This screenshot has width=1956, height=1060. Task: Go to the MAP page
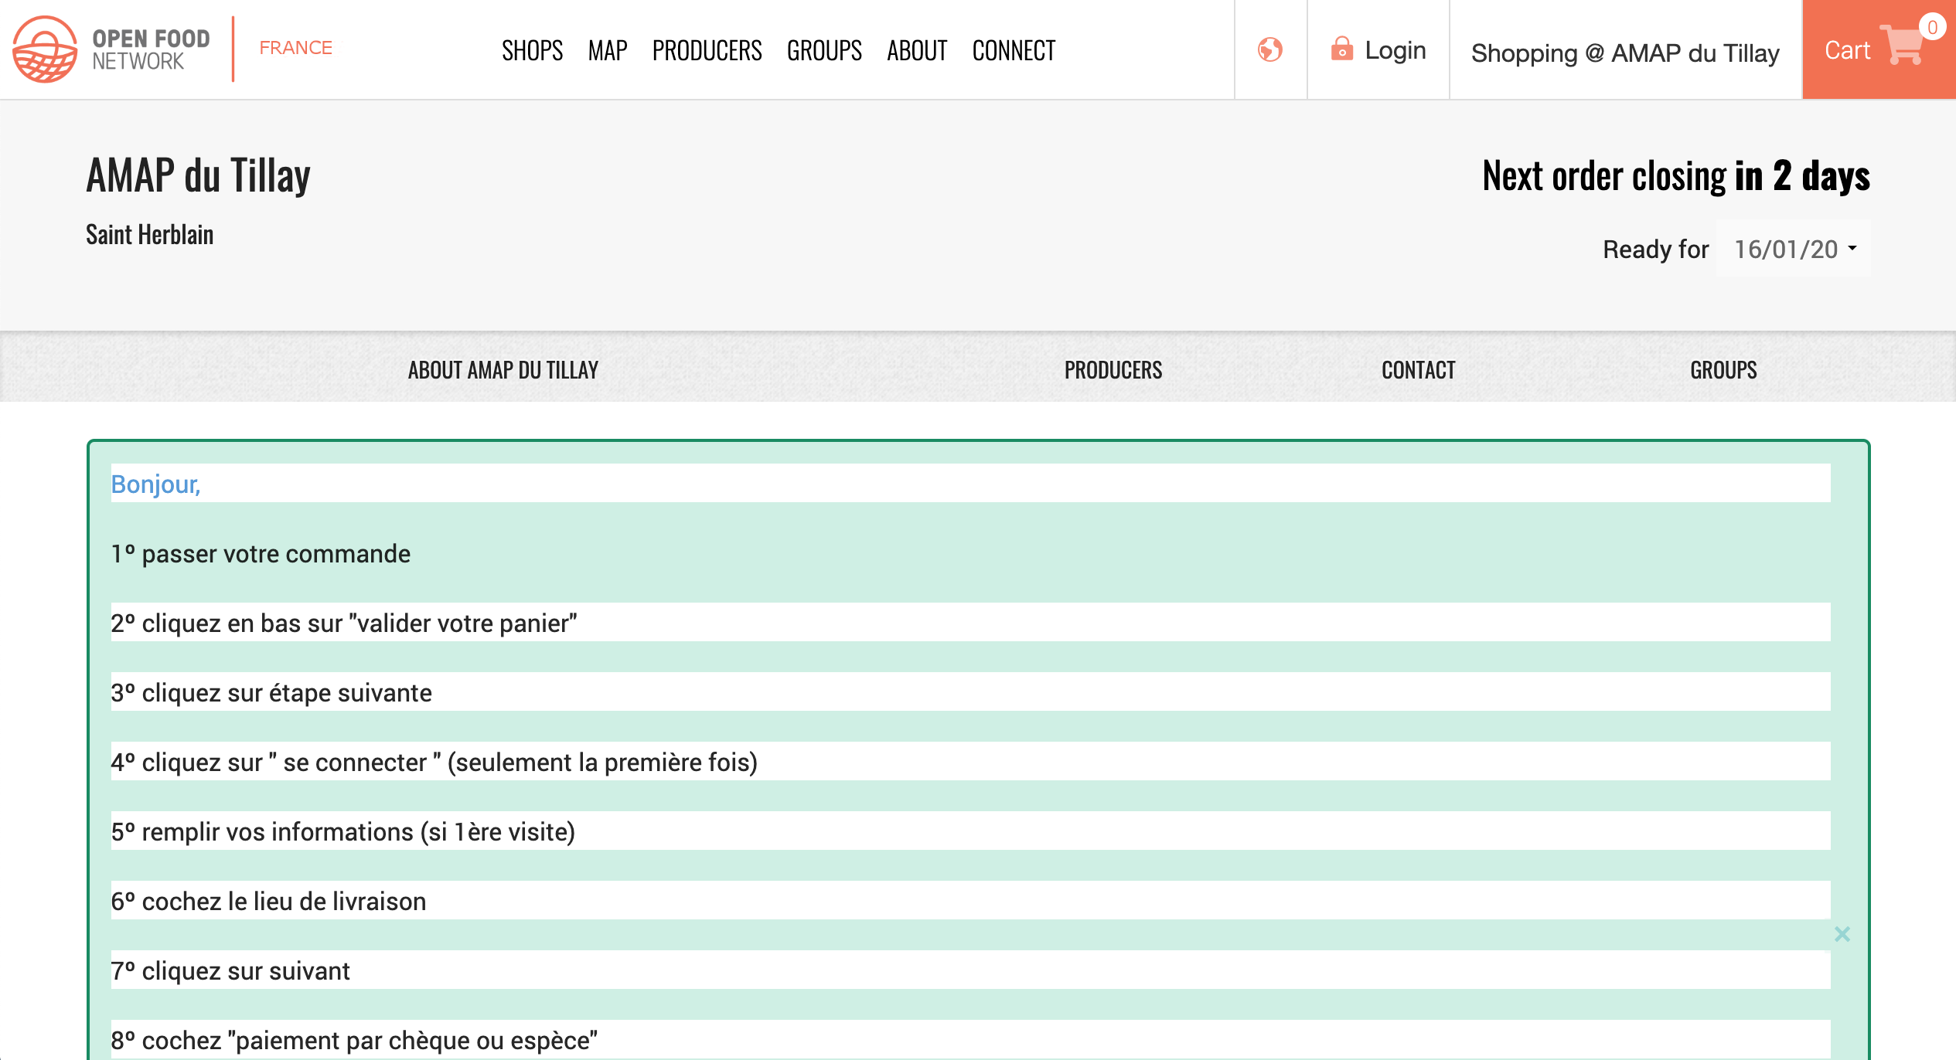(x=607, y=51)
